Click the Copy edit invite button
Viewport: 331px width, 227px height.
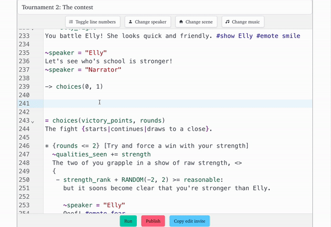189,221
